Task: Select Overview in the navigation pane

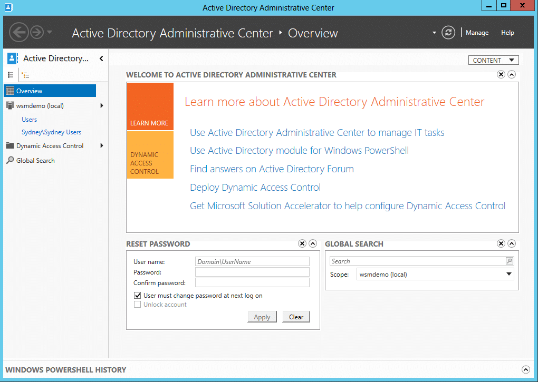Action: coord(50,91)
